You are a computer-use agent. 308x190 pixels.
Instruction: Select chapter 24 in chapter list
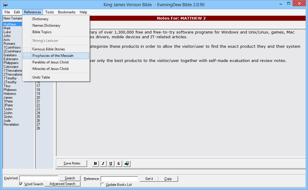(x=38, y=113)
